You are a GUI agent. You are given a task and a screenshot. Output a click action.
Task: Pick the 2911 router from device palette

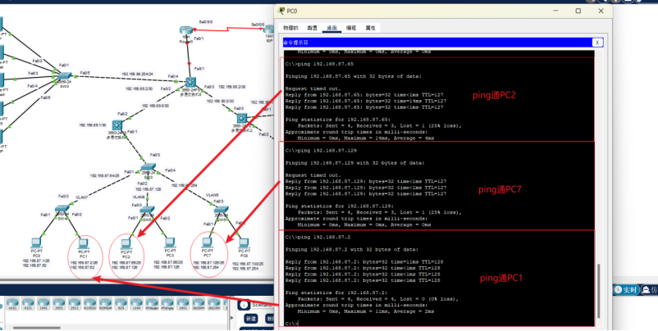[75, 302]
